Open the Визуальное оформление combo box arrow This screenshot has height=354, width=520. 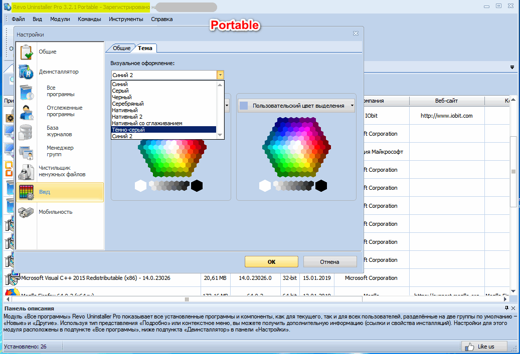220,75
